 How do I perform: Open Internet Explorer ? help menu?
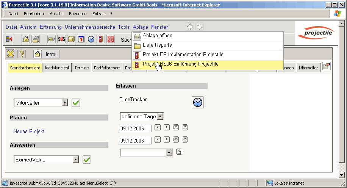(x=111, y=14)
